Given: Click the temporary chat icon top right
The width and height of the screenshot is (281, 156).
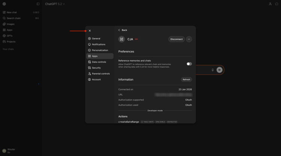Looking at the screenshot, I should [277, 4].
